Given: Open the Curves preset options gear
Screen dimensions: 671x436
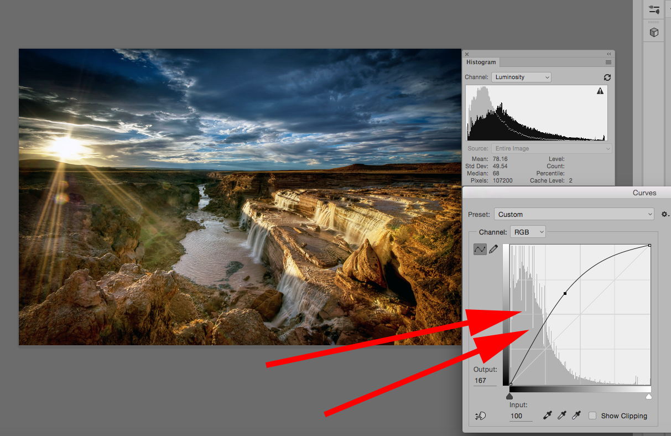Looking at the screenshot, I should 665,214.
